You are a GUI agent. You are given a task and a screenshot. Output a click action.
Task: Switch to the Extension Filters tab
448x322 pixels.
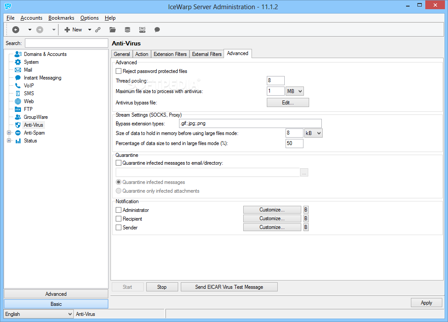[x=170, y=54]
